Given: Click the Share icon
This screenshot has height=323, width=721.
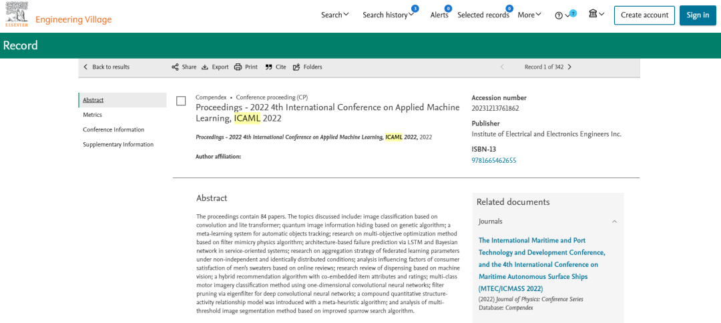Looking at the screenshot, I should point(175,67).
